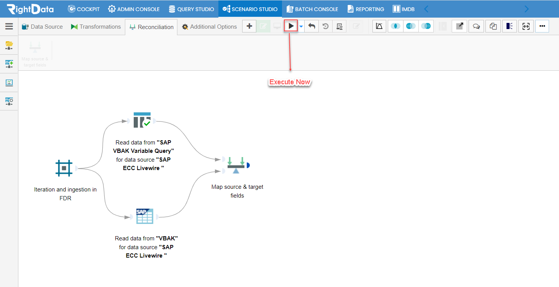Switch to the Transformations tab
Viewport: 559px width, 287px height.
click(96, 27)
